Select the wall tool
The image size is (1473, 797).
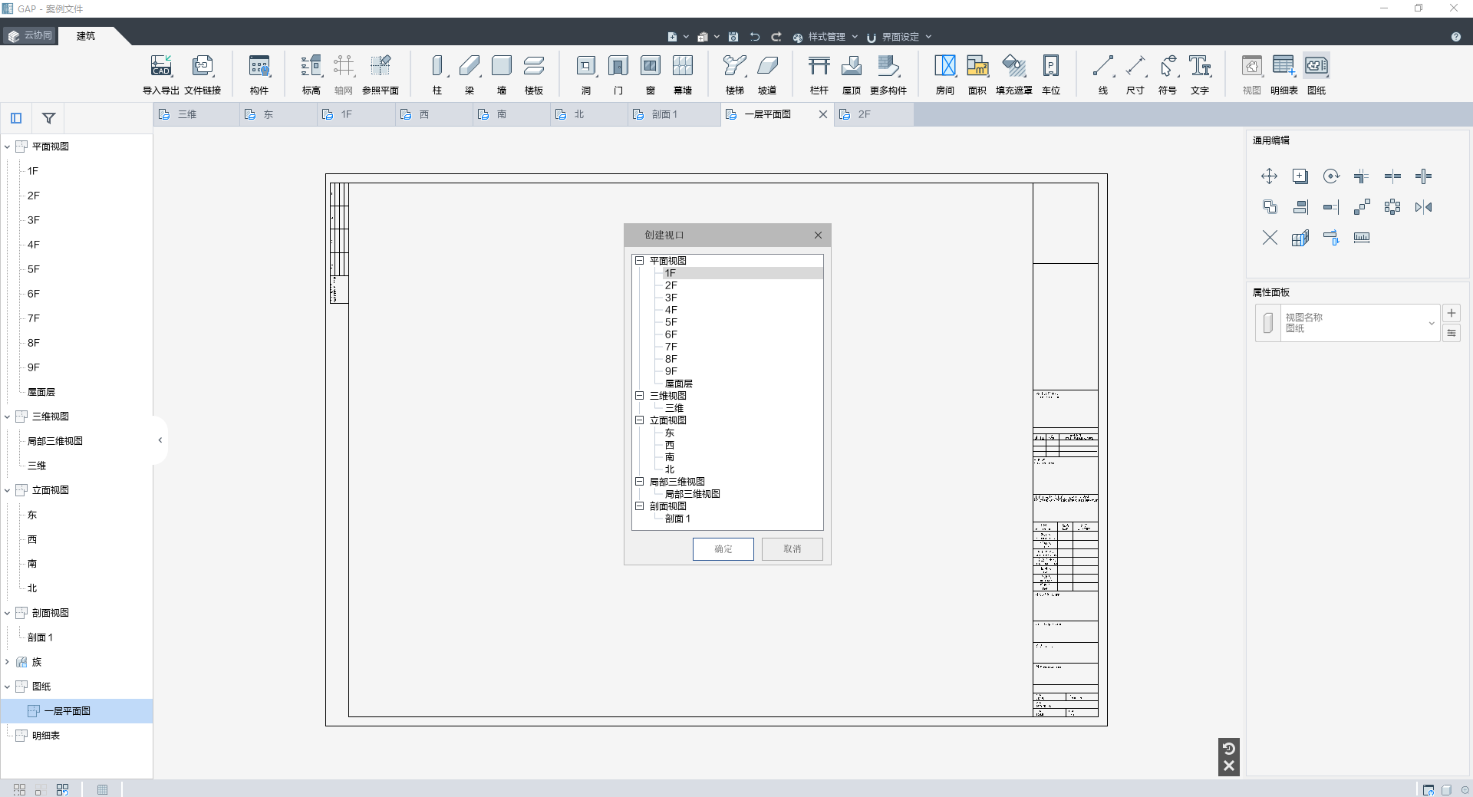pos(502,74)
